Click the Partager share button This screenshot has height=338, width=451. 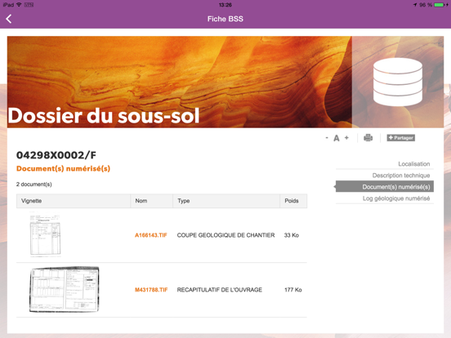(400, 138)
